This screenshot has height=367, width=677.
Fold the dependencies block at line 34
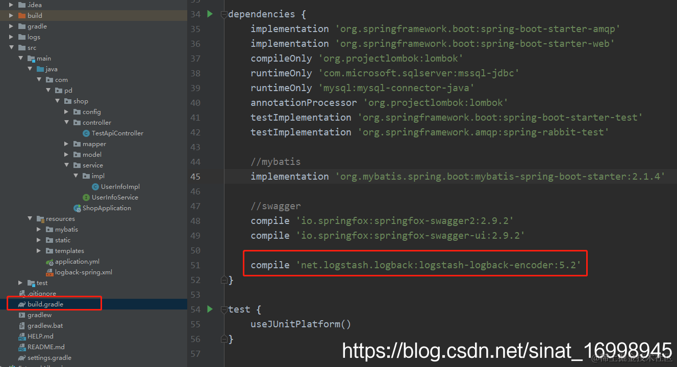(x=223, y=14)
